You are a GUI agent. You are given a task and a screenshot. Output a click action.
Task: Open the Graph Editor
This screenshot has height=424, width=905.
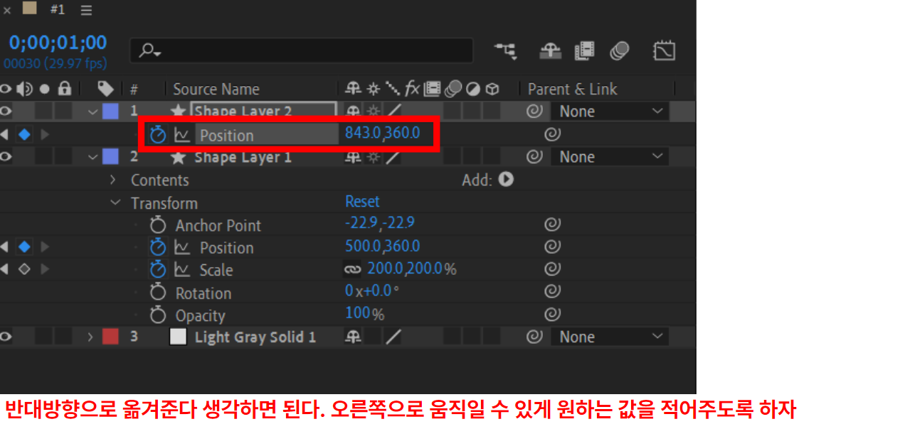coord(665,50)
